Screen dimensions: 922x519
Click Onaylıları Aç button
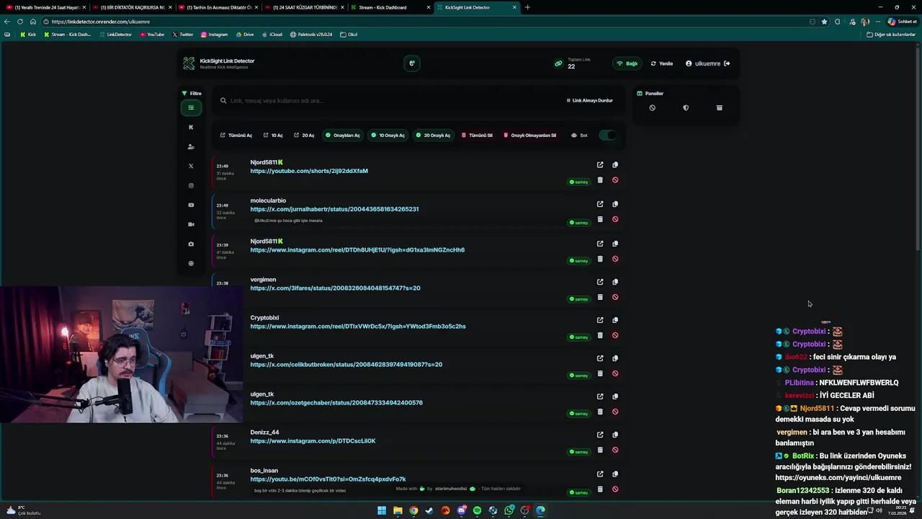342,136
